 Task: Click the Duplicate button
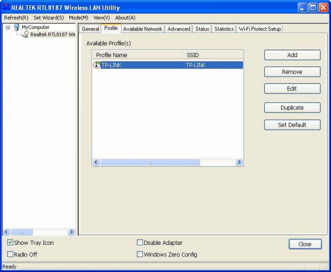(x=292, y=108)
